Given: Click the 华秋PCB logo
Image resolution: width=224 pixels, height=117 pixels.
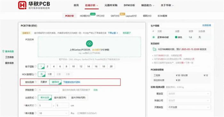Looking at the screenshot, I should point(34,5).
